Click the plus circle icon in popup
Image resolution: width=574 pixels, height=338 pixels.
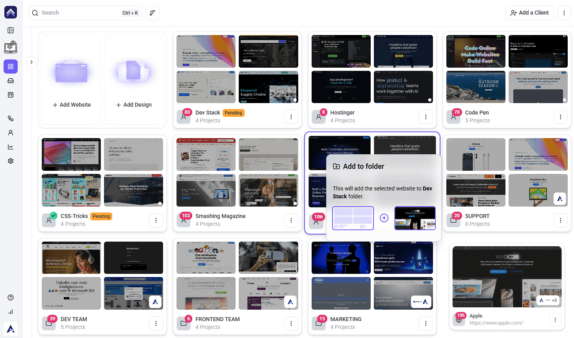coord(384,218)
